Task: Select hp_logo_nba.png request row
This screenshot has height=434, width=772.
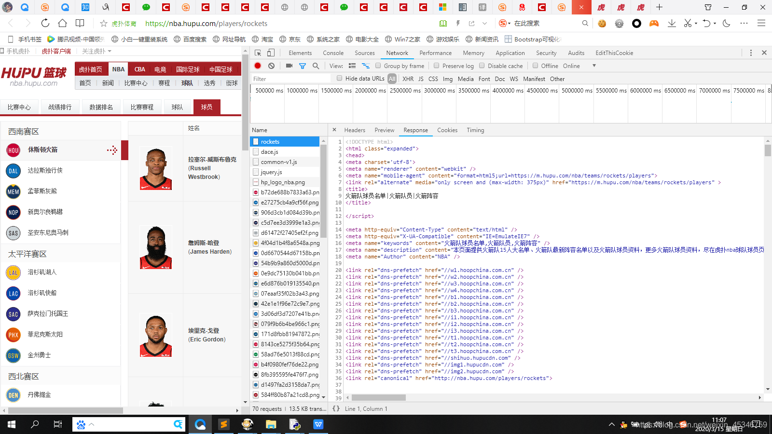Action: (x=285, y=182)
